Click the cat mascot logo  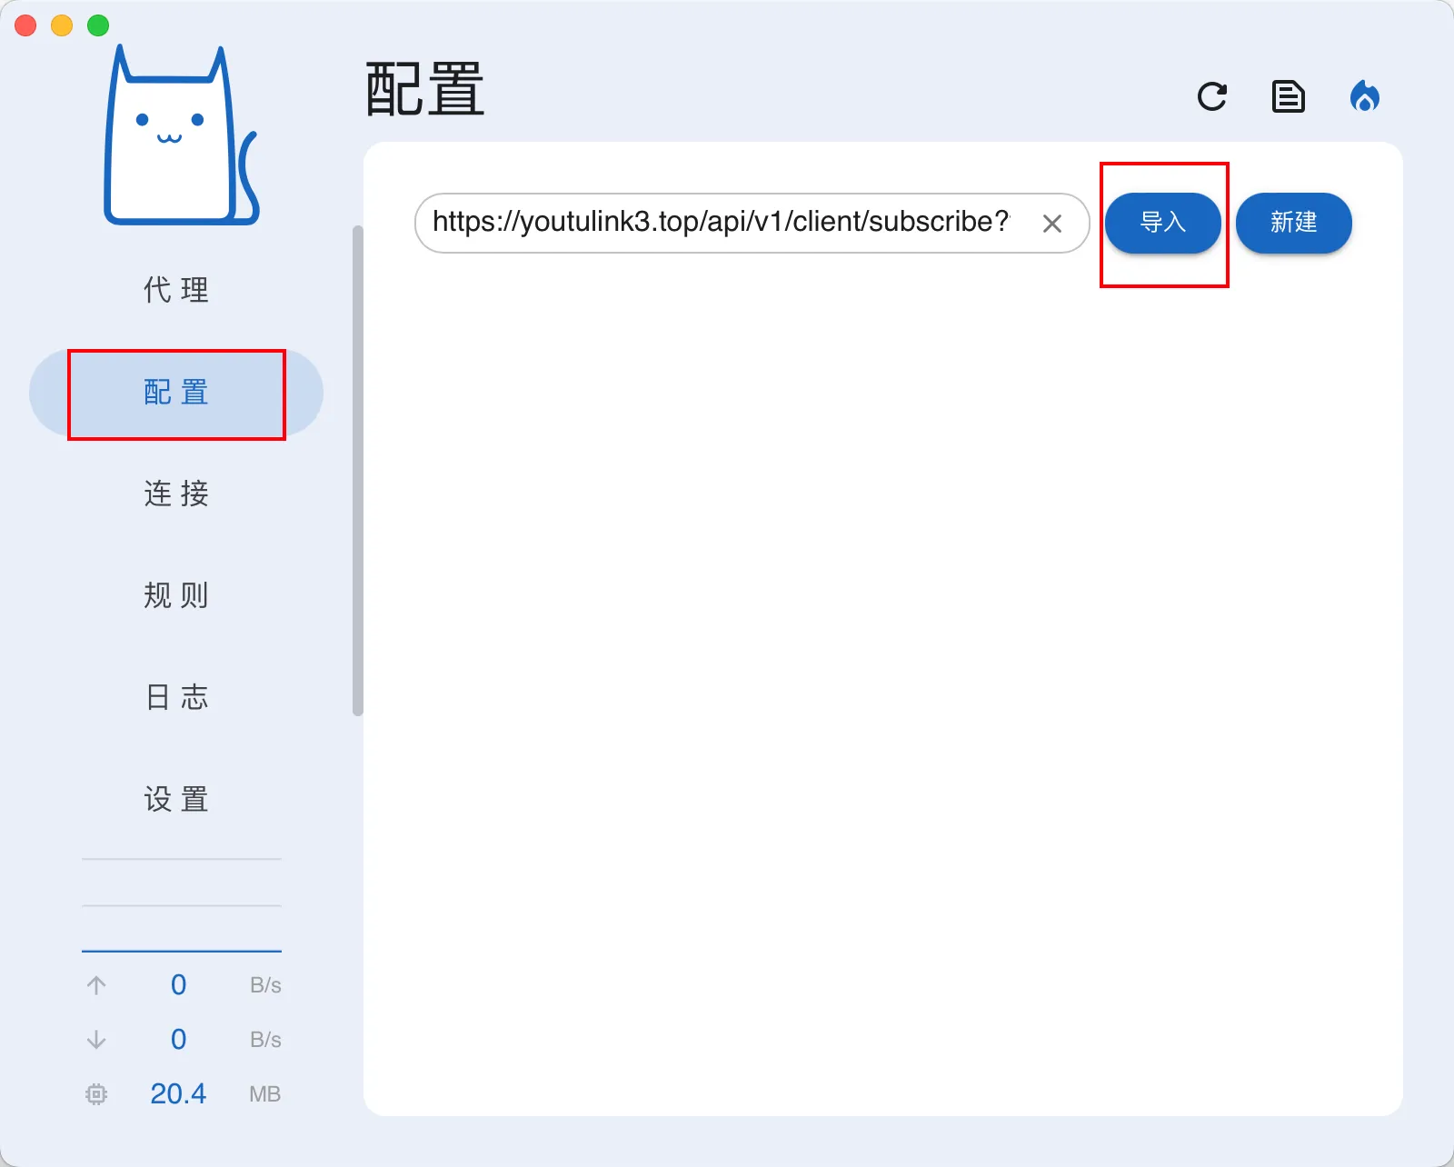click(x=179, y=135)
